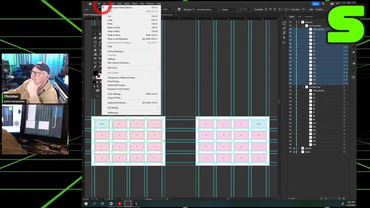Open Find and Replace dialog
The image size is (370, 208).
coord(131,51)
